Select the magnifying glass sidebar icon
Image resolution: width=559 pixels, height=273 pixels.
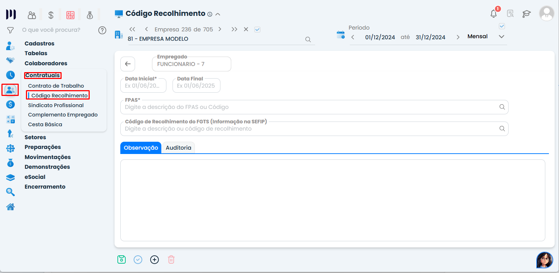click(10, 192)
